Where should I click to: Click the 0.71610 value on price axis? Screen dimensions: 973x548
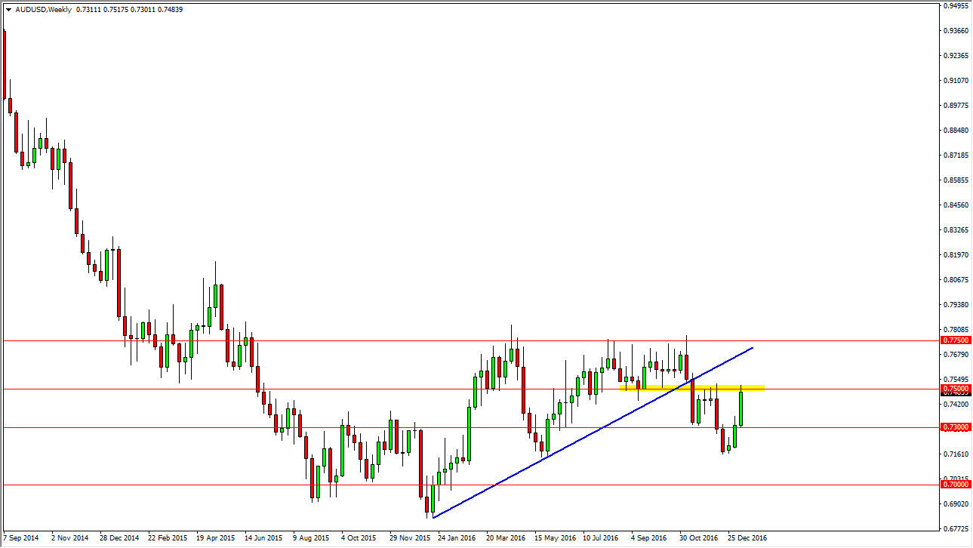coord(954,454)
